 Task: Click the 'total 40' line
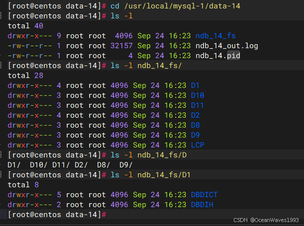[25, 26]
